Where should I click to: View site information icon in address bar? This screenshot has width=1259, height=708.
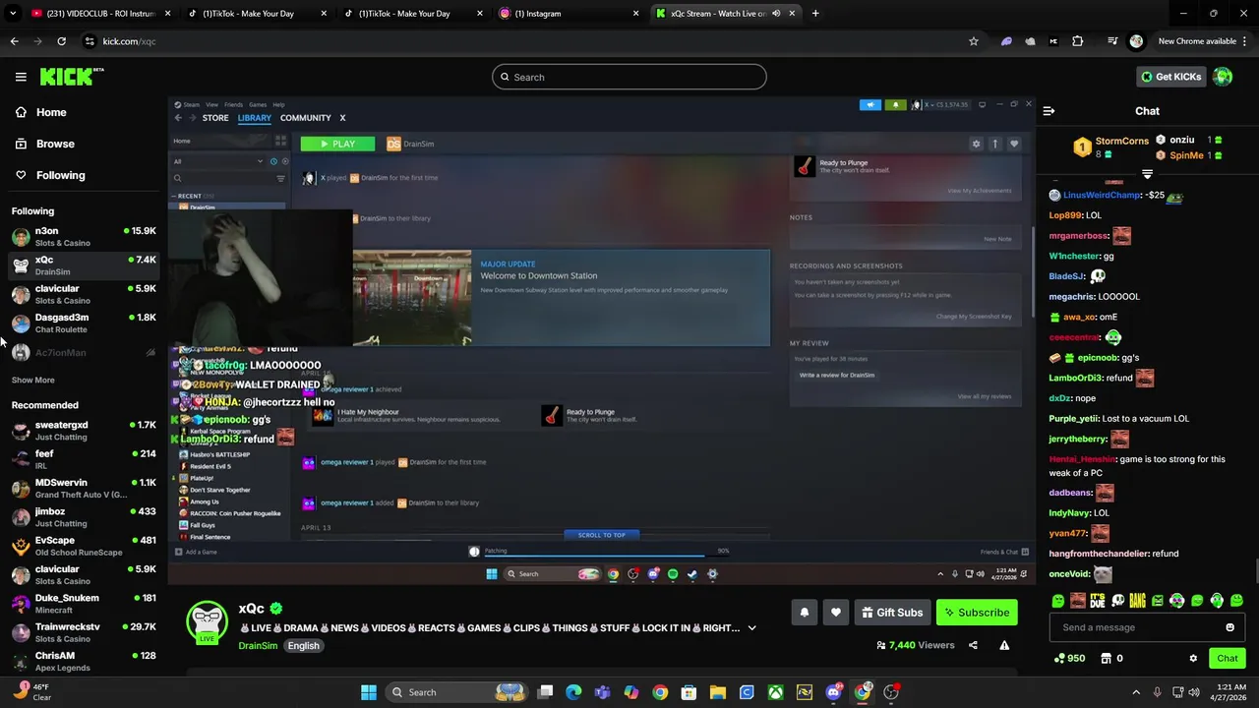pos(90,41)
